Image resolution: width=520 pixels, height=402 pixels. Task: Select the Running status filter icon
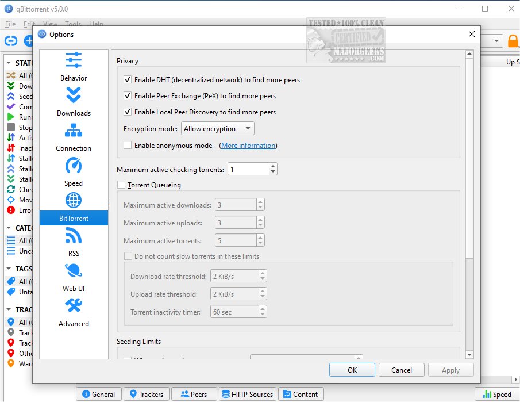point(11,117)
